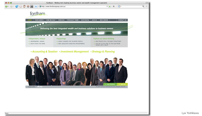Open the HOW WE HELP navigation tab
The image size is (202, 116).
pyautogui.click(x=51, y=20)
